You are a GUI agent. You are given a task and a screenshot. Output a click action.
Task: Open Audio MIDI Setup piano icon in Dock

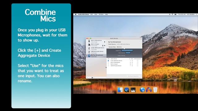coord(133,90)
